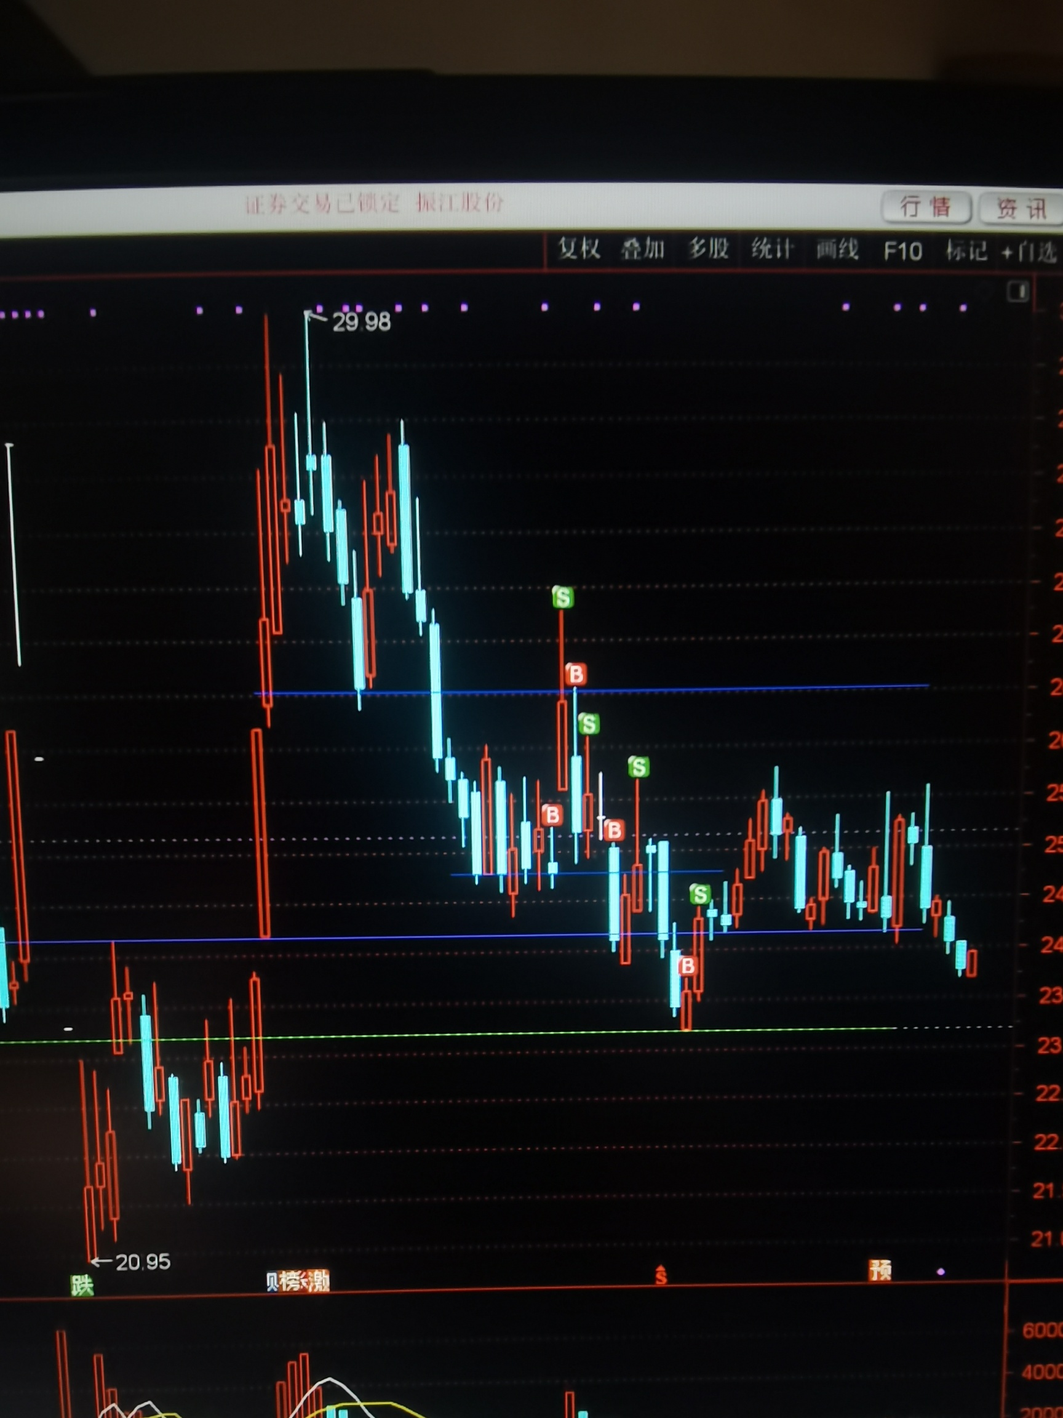The width and height of the screenshot is (1063, 1418).
Task: Open the 财 event marker on timeline
Action: click(x=272, y=1281)
